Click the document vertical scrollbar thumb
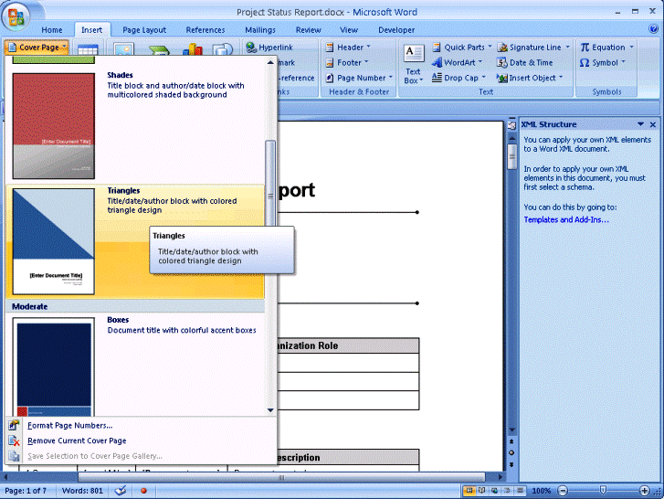The image size is (664, 499). pyautogui.click(x=512, y=156)
